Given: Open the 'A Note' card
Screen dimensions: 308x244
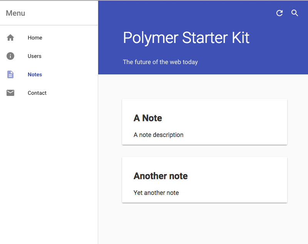Looking at the screenshot, I should (x=204, y=122).
